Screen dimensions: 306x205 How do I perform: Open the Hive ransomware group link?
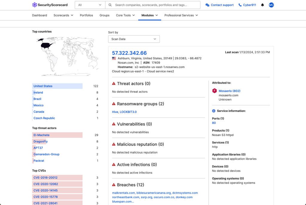[115, 112]
